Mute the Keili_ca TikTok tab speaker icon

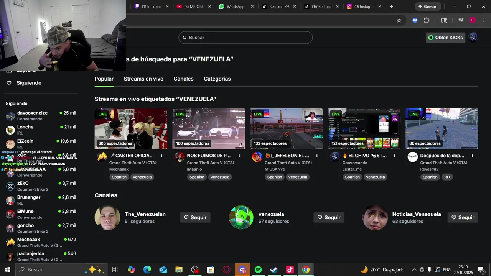click(x=287, y=7)
